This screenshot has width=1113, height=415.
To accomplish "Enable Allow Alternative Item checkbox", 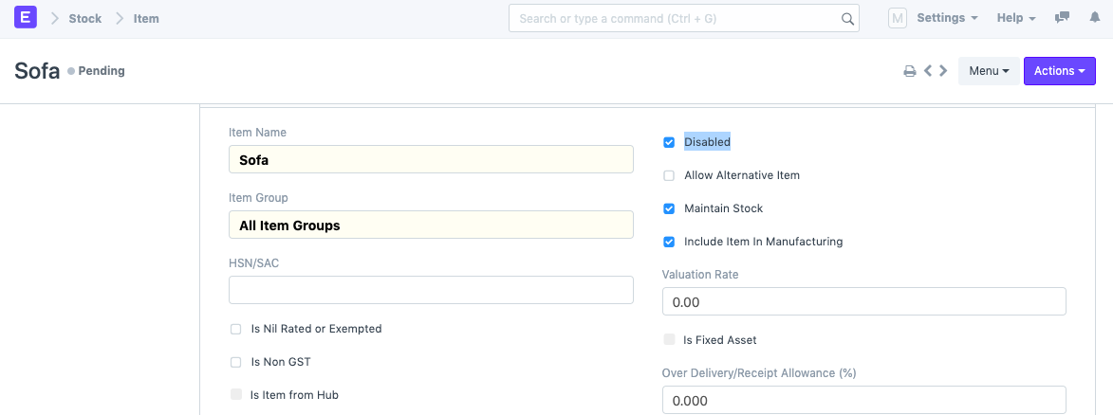I will click(669, 175).
